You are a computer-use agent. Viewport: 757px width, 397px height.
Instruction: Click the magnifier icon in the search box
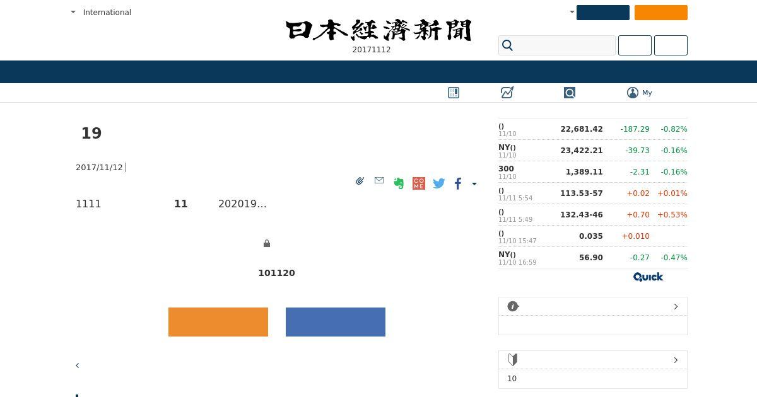508,45
